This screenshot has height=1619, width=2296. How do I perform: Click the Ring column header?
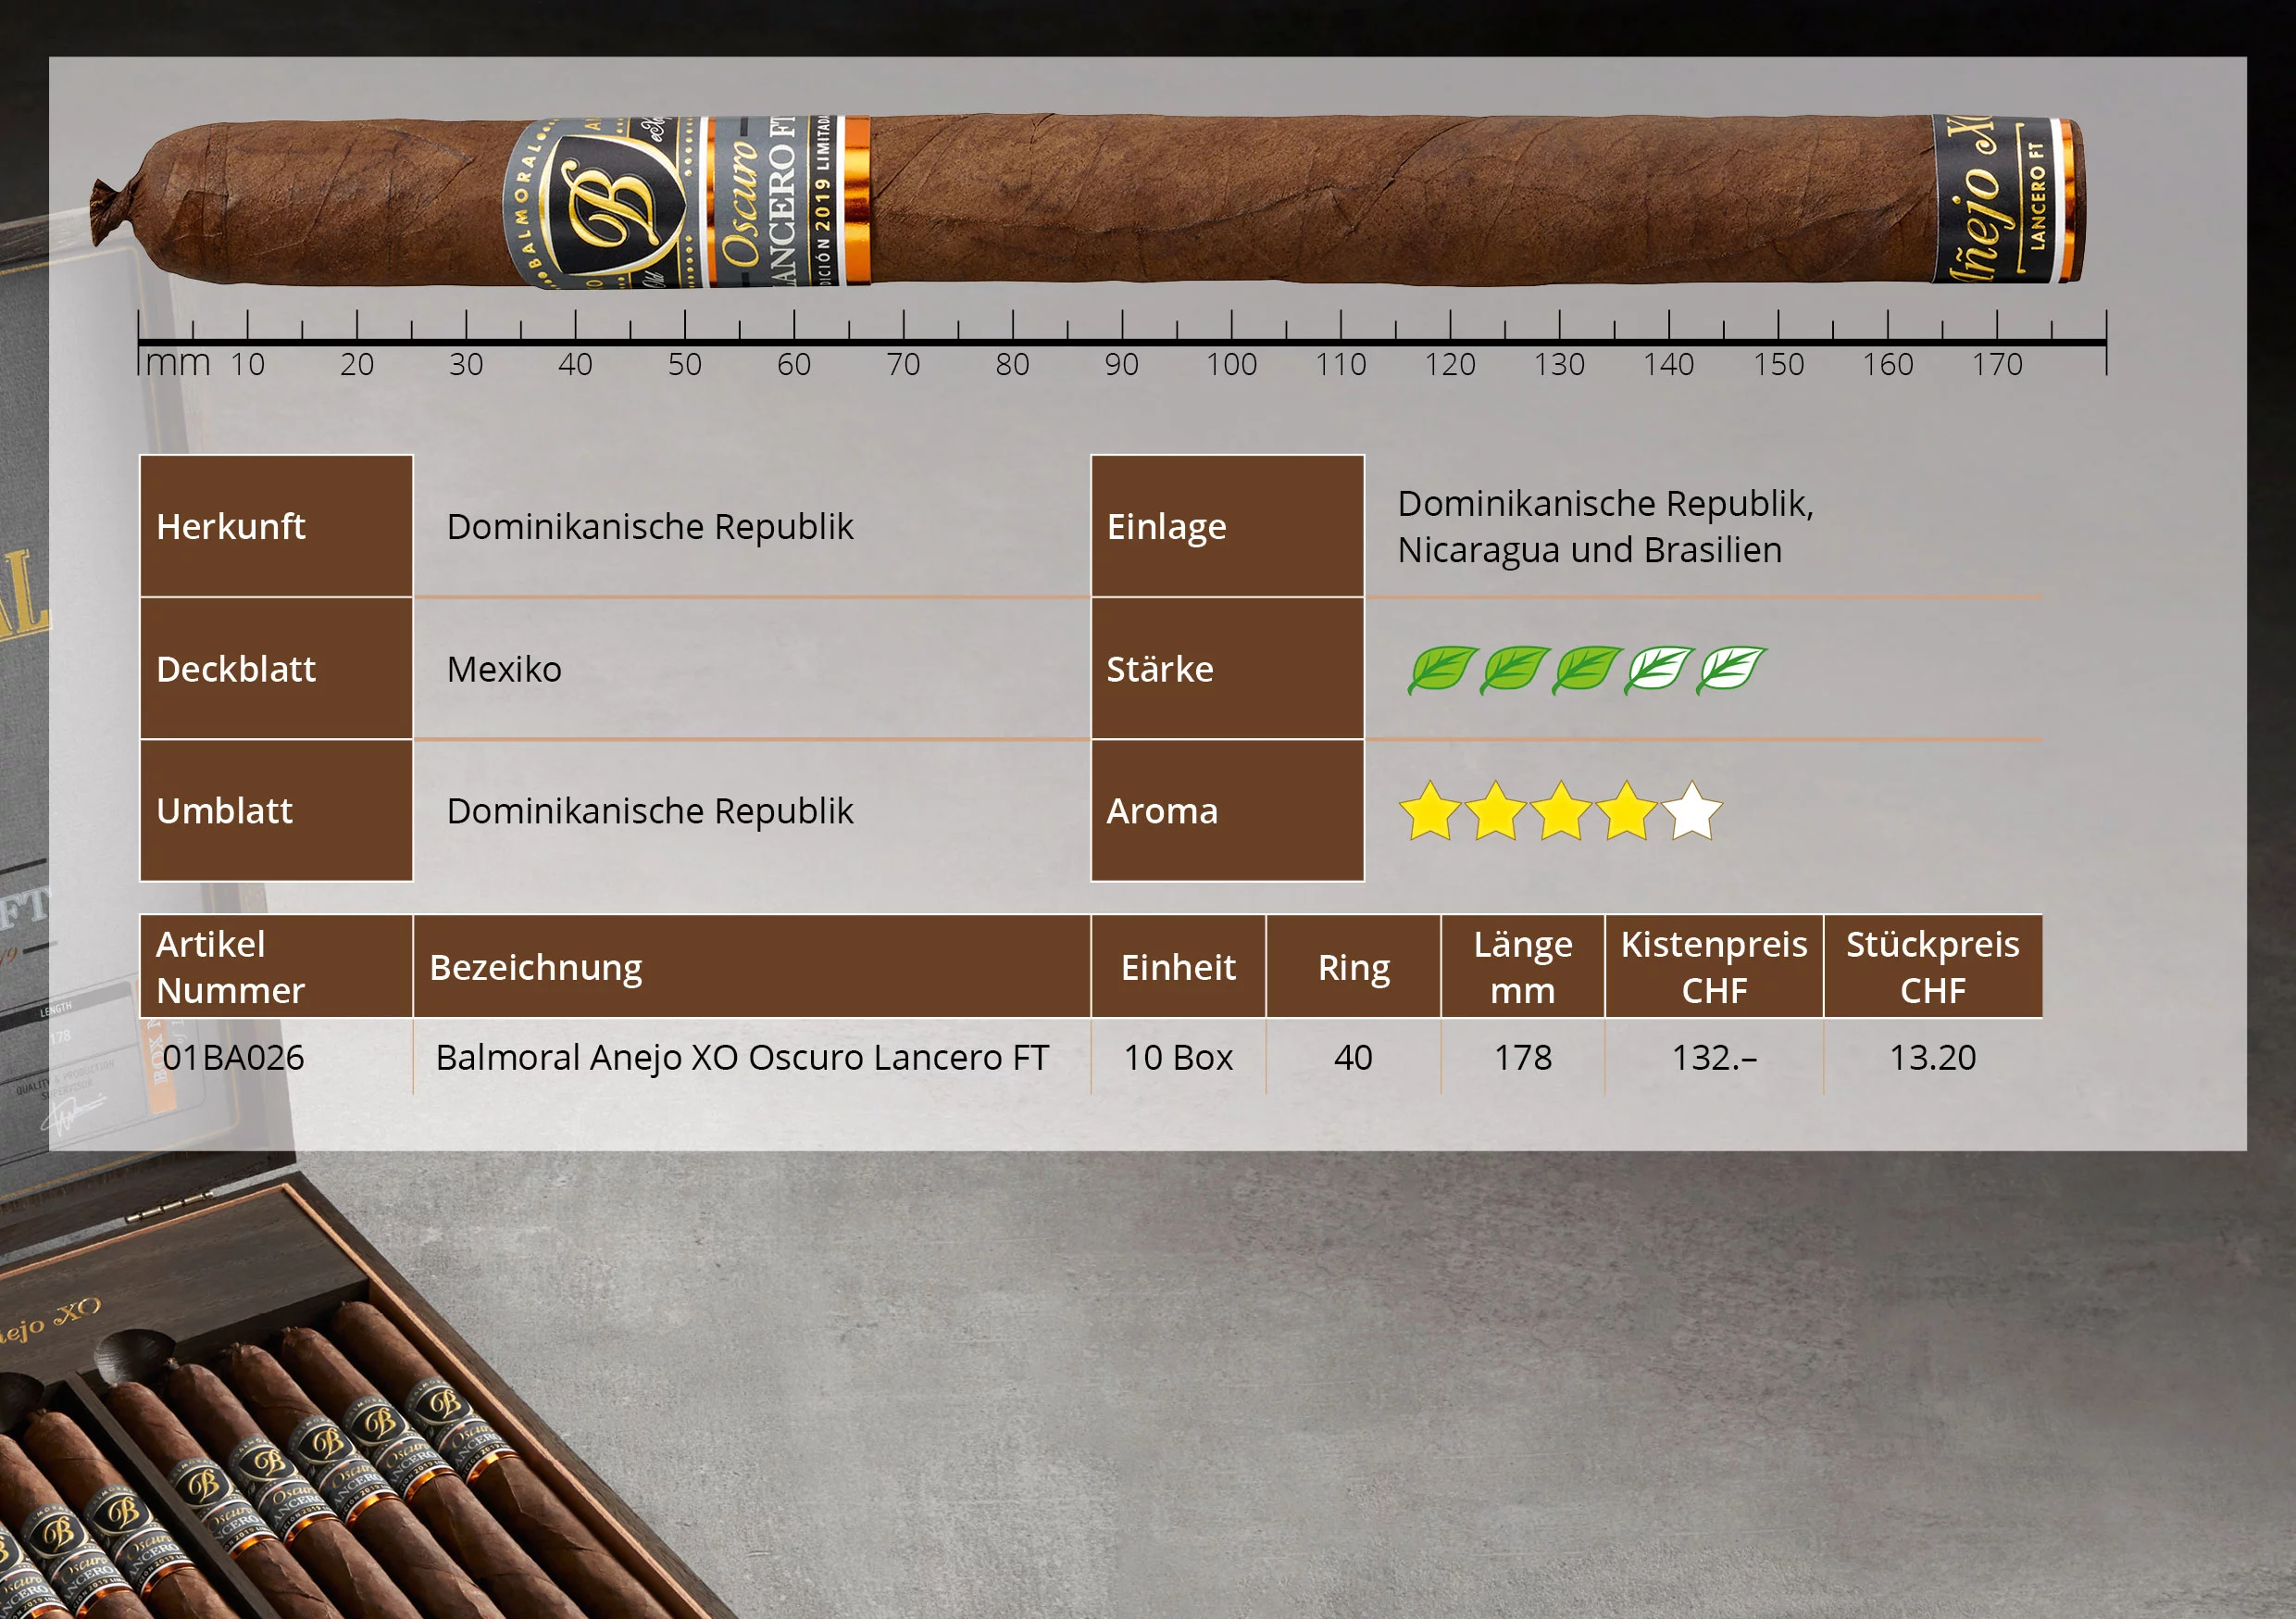[1353, 967]
